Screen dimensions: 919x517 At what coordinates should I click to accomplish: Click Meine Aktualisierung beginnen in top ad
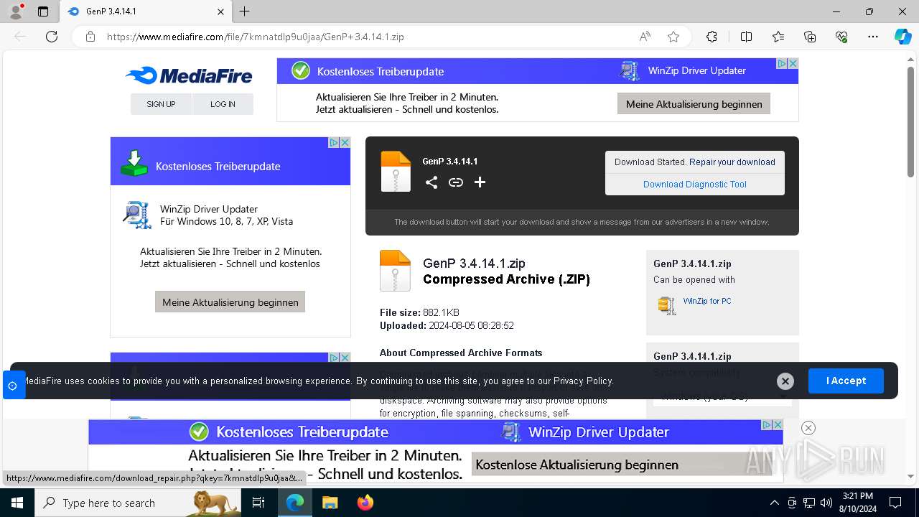(694, 104)
